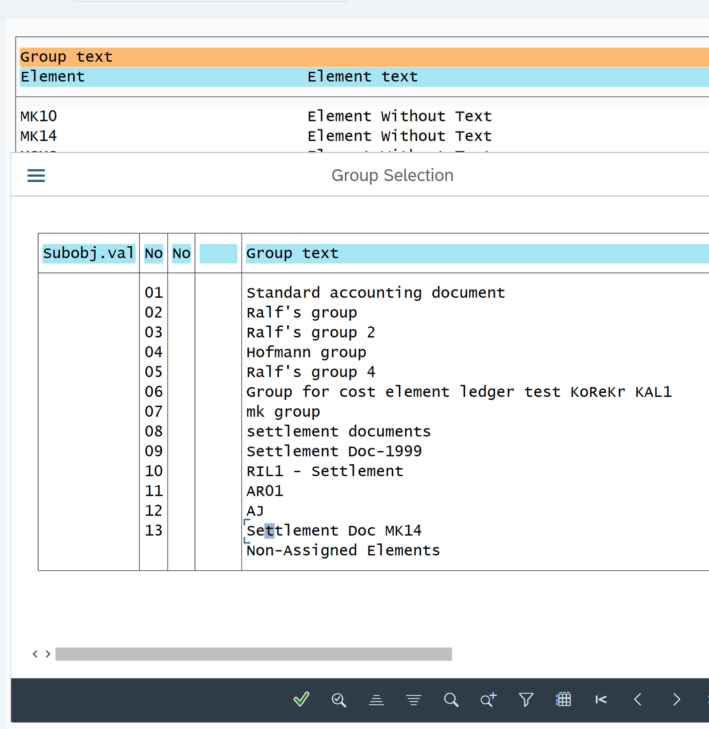Select the Standard accounting document row
709x729 pixels.
point(375,293)
